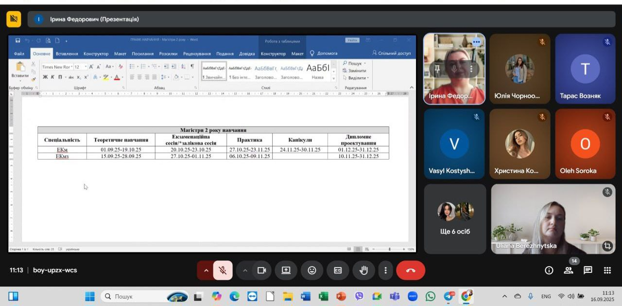The image size is (622, 306).
Task: Show the participants people list
Action: [x=568, y=270]
